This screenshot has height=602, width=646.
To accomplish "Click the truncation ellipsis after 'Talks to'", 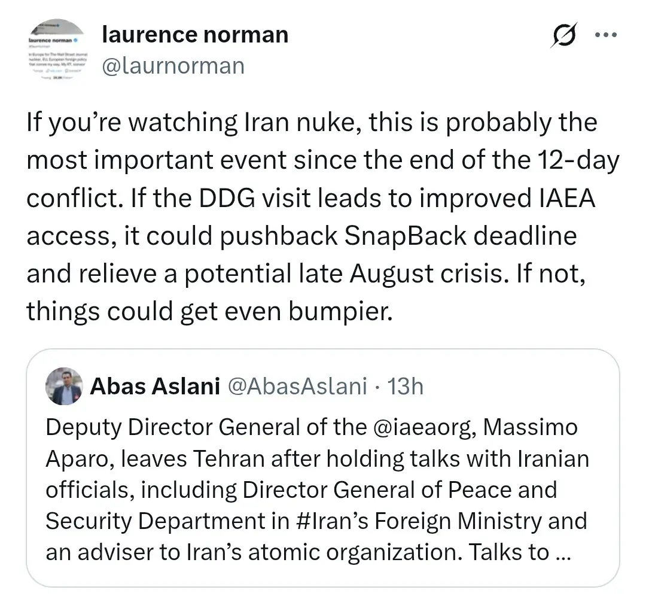I will pyautogui.click(x=563, y=552).
